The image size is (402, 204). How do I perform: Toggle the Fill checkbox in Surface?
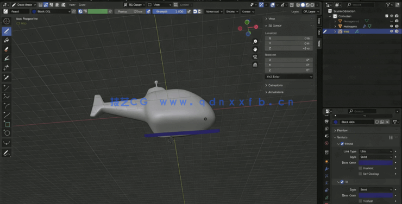(342, 182)
